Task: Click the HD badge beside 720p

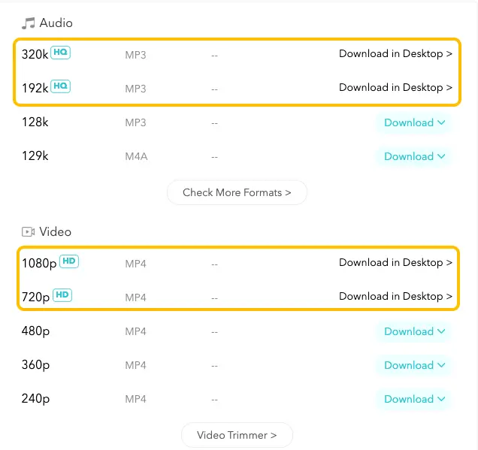Action: 62,295
